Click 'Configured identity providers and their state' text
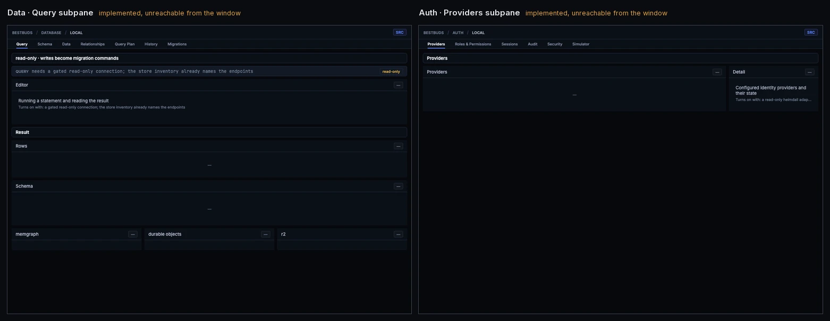 click(770, 90)
